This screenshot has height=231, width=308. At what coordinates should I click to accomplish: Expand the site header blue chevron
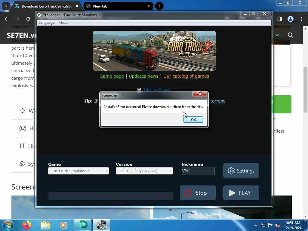(277, 35)
